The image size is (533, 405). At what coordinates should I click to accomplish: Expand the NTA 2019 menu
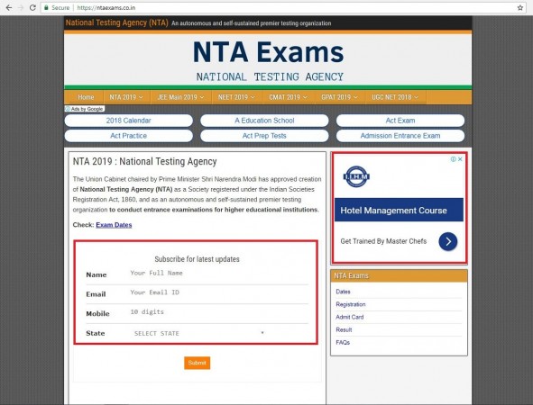pyautogui.click(x=126, y=97)
